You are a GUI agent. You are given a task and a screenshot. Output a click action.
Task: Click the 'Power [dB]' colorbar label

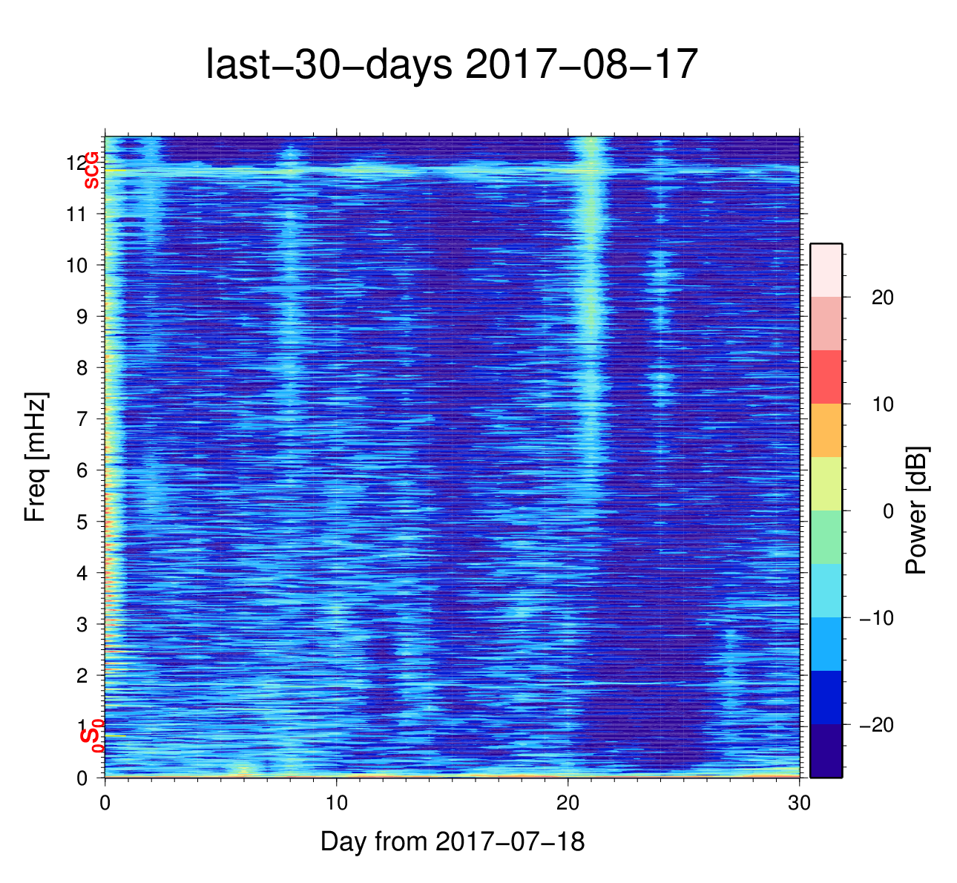(x=917, y=511)
